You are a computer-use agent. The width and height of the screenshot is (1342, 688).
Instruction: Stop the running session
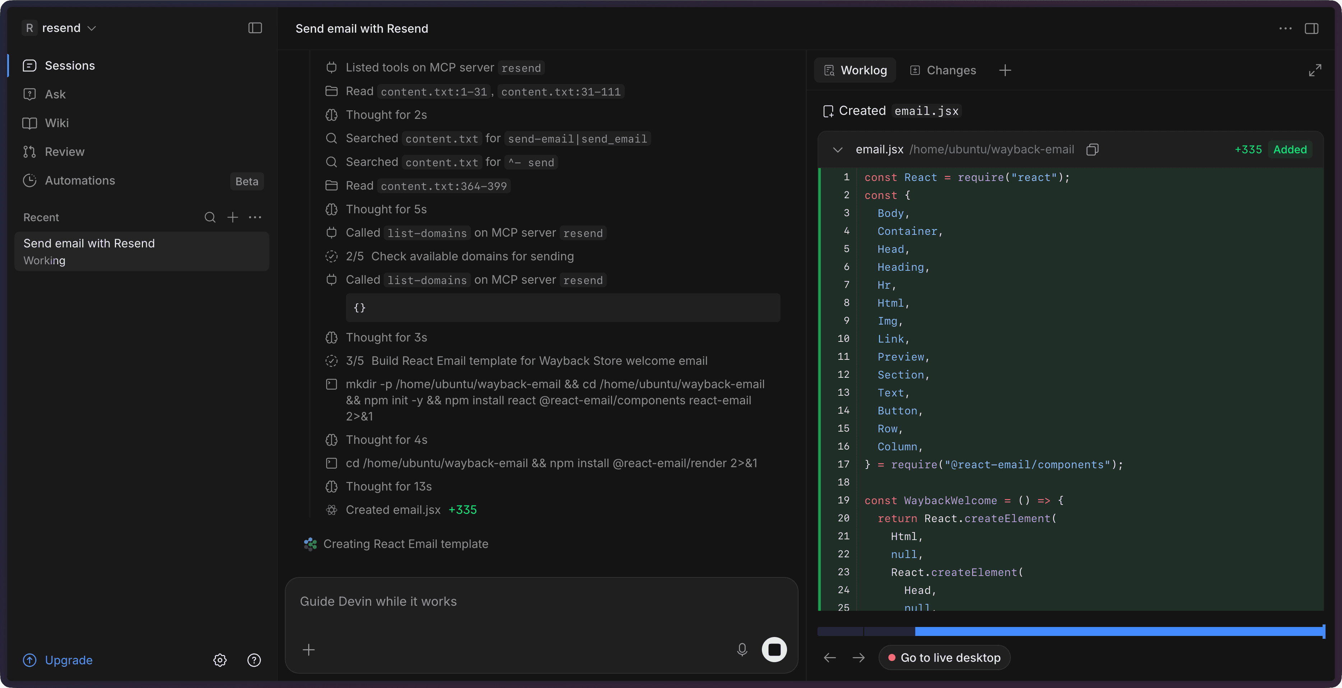point(774,650)
